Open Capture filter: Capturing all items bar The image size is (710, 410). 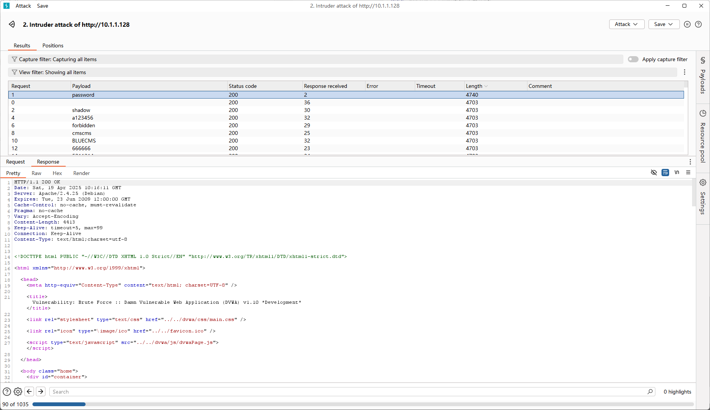point(315,59)
